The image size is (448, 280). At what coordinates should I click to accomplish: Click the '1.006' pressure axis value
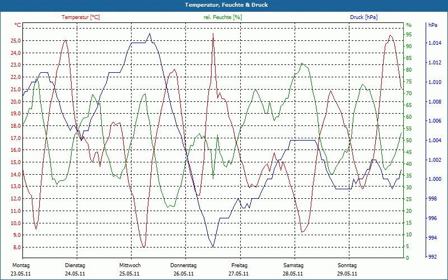click(435, 121)
